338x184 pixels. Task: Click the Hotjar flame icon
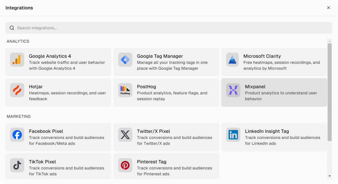click(17, 90)
